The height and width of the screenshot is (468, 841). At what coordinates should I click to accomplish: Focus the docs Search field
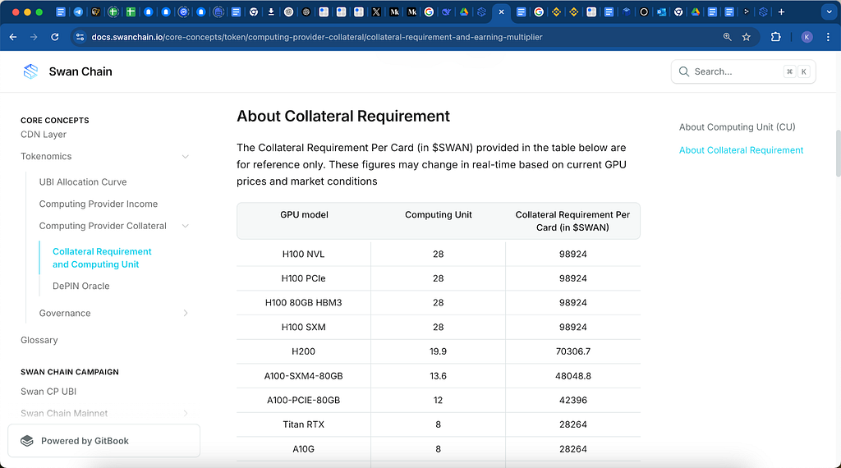(743, 71)
